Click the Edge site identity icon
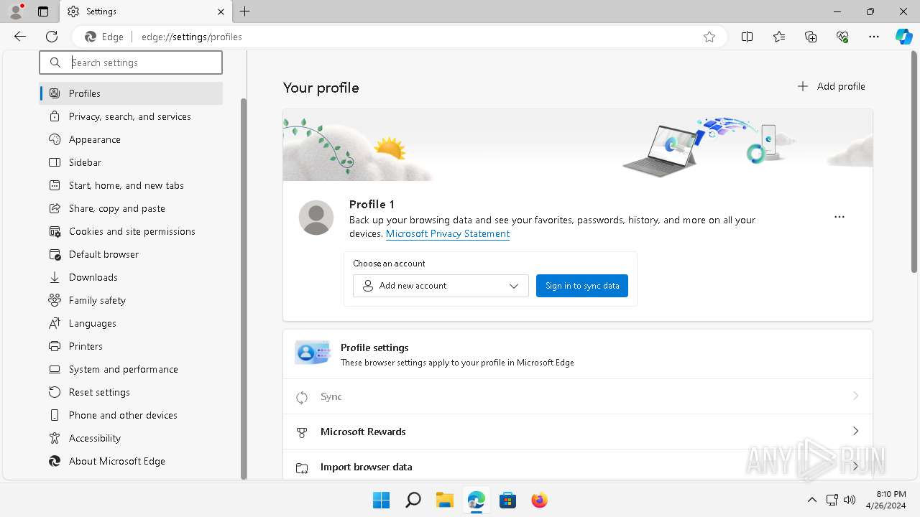The height and width of the screenshot is (517, 920). pos(105,37)
